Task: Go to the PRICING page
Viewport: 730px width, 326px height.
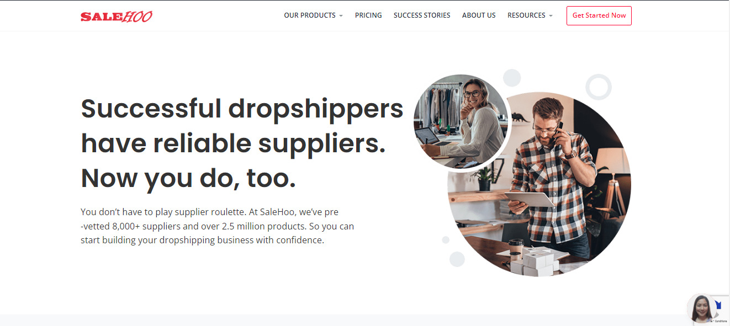Action: pyautogui.click(x=368, y=15)
